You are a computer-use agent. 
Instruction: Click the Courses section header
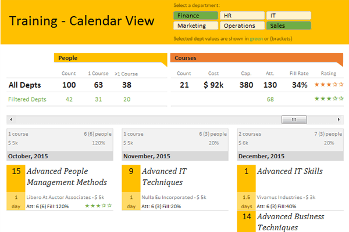pyautogui.click(x=256, y=58)
